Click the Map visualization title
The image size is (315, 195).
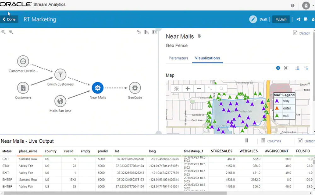(170, 75)
